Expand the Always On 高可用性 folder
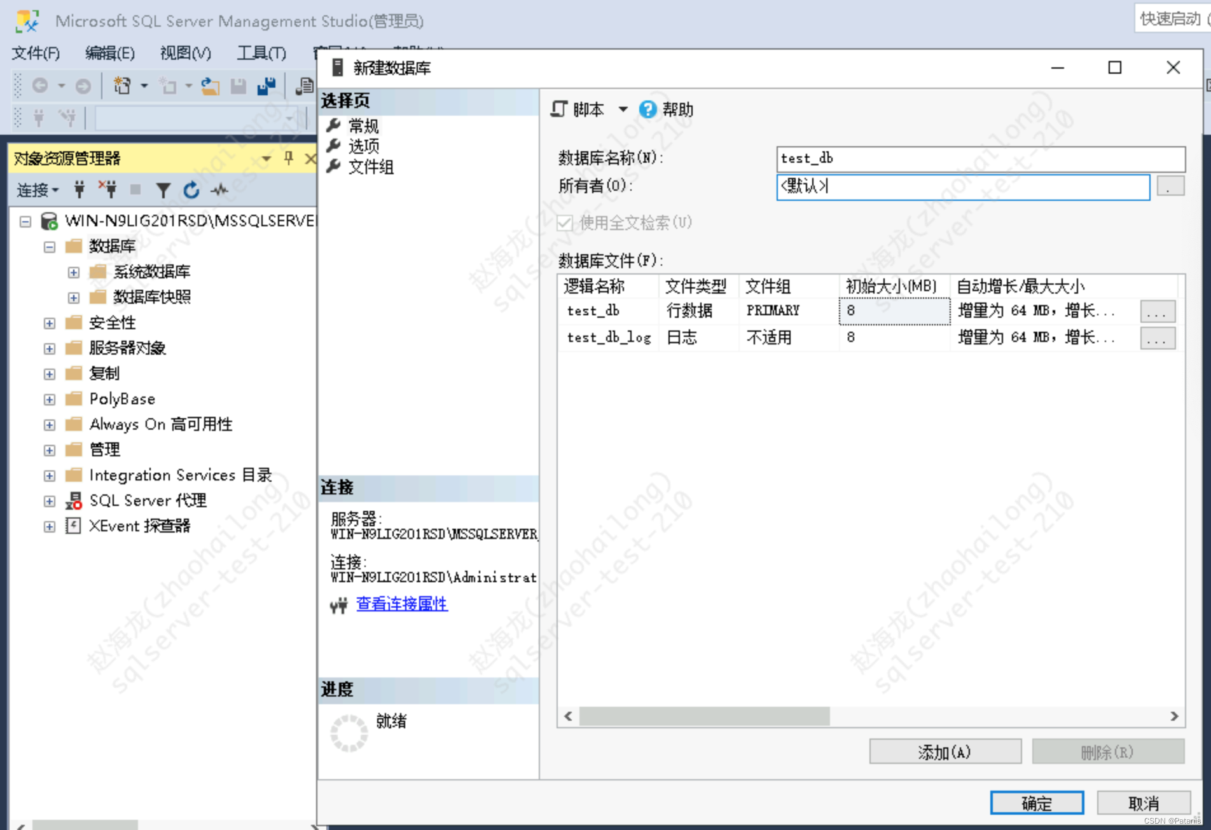The image size is (1211, 830). tap(50, 425)
